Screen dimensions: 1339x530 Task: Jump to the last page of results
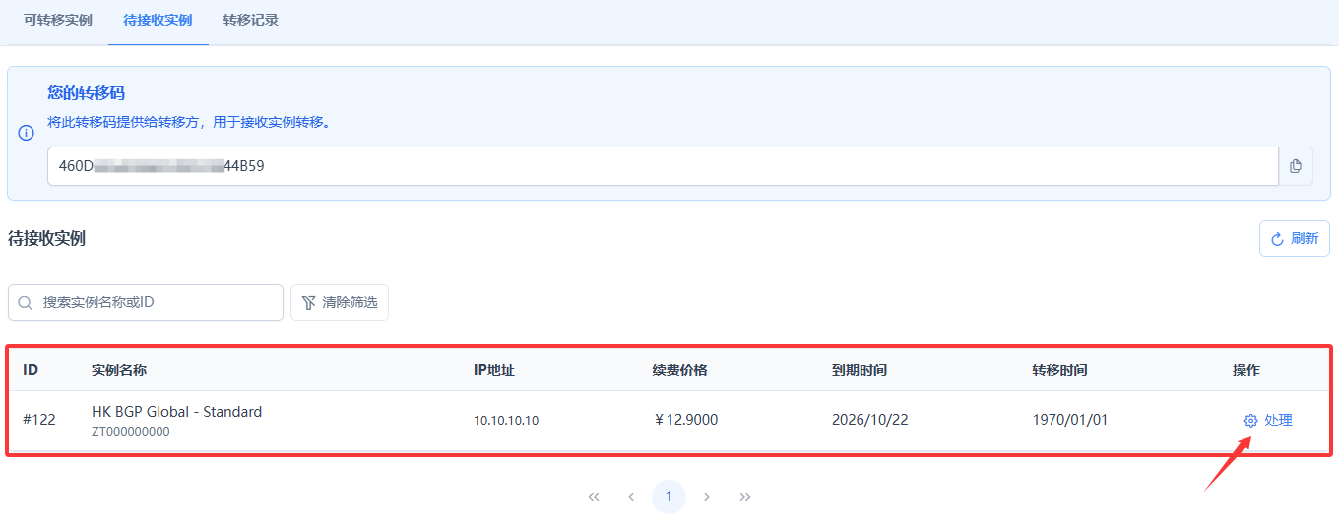(744, 497)
